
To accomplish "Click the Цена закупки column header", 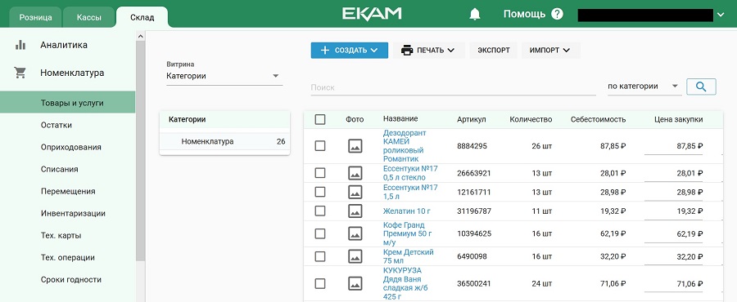I will point(678,119).
